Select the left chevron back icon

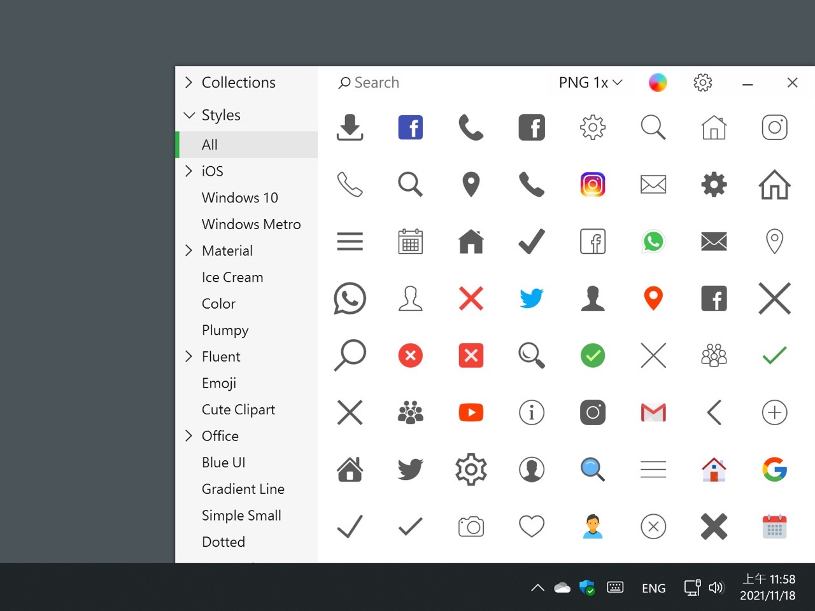714,412
